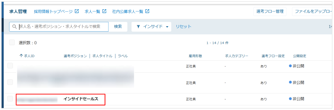
Task: Click the sort arrow next to 求人ID
Action: point(21,56)
